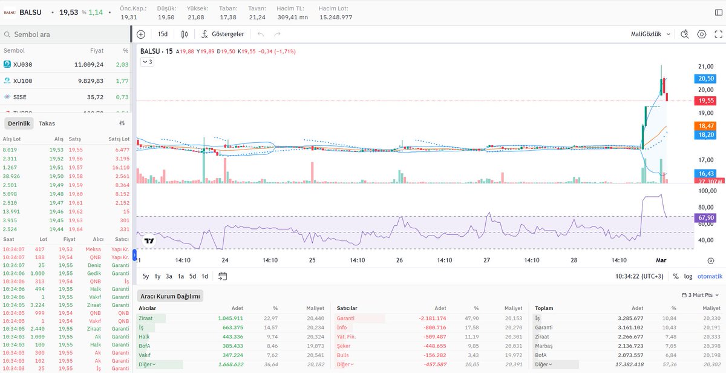Screen dimensions: 726x373
Task: Open the 15d interval dropdown
Action: [163, 35]
